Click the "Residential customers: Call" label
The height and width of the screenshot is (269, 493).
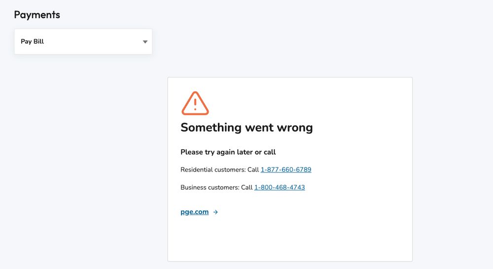click(219, 170)
